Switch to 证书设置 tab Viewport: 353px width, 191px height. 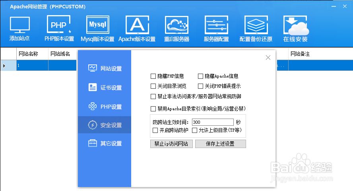point(105,88)
